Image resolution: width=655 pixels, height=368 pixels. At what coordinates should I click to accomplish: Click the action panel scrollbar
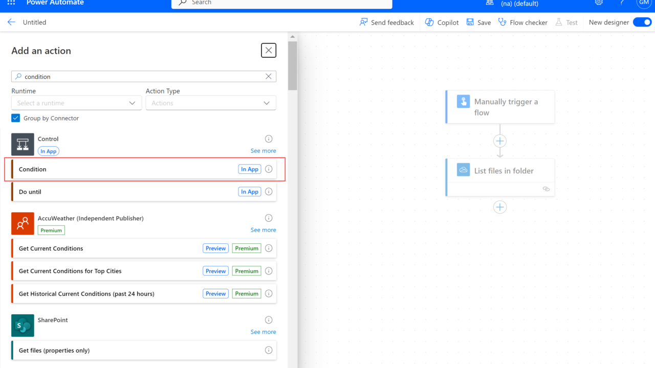pos(293,65)
